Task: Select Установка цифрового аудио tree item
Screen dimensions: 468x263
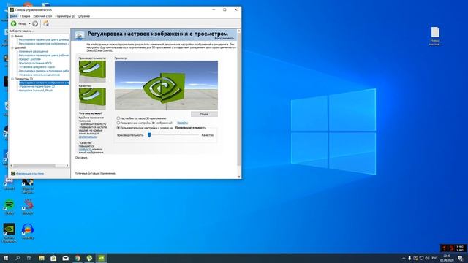Action: pos(37,67)
